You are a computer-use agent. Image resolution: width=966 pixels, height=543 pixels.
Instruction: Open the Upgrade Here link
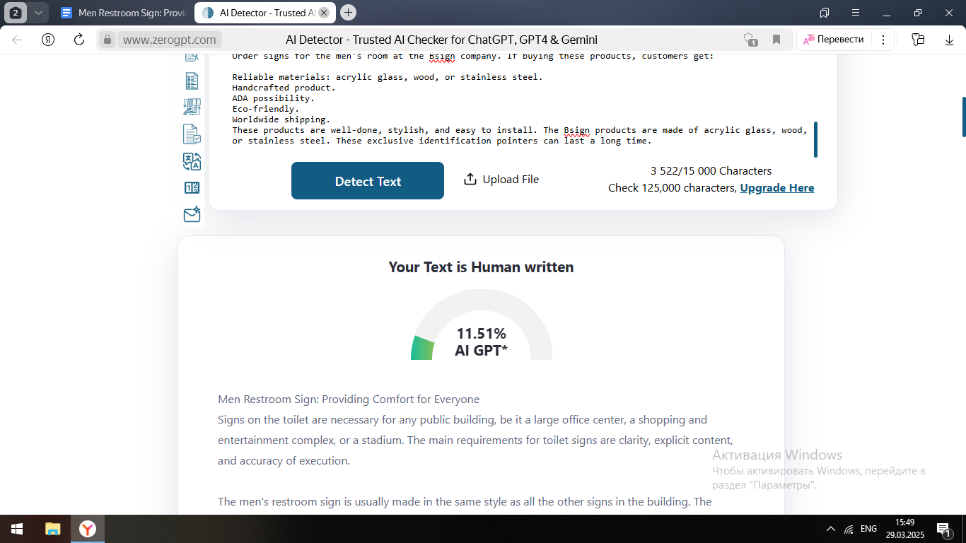[x=777, y=188]
